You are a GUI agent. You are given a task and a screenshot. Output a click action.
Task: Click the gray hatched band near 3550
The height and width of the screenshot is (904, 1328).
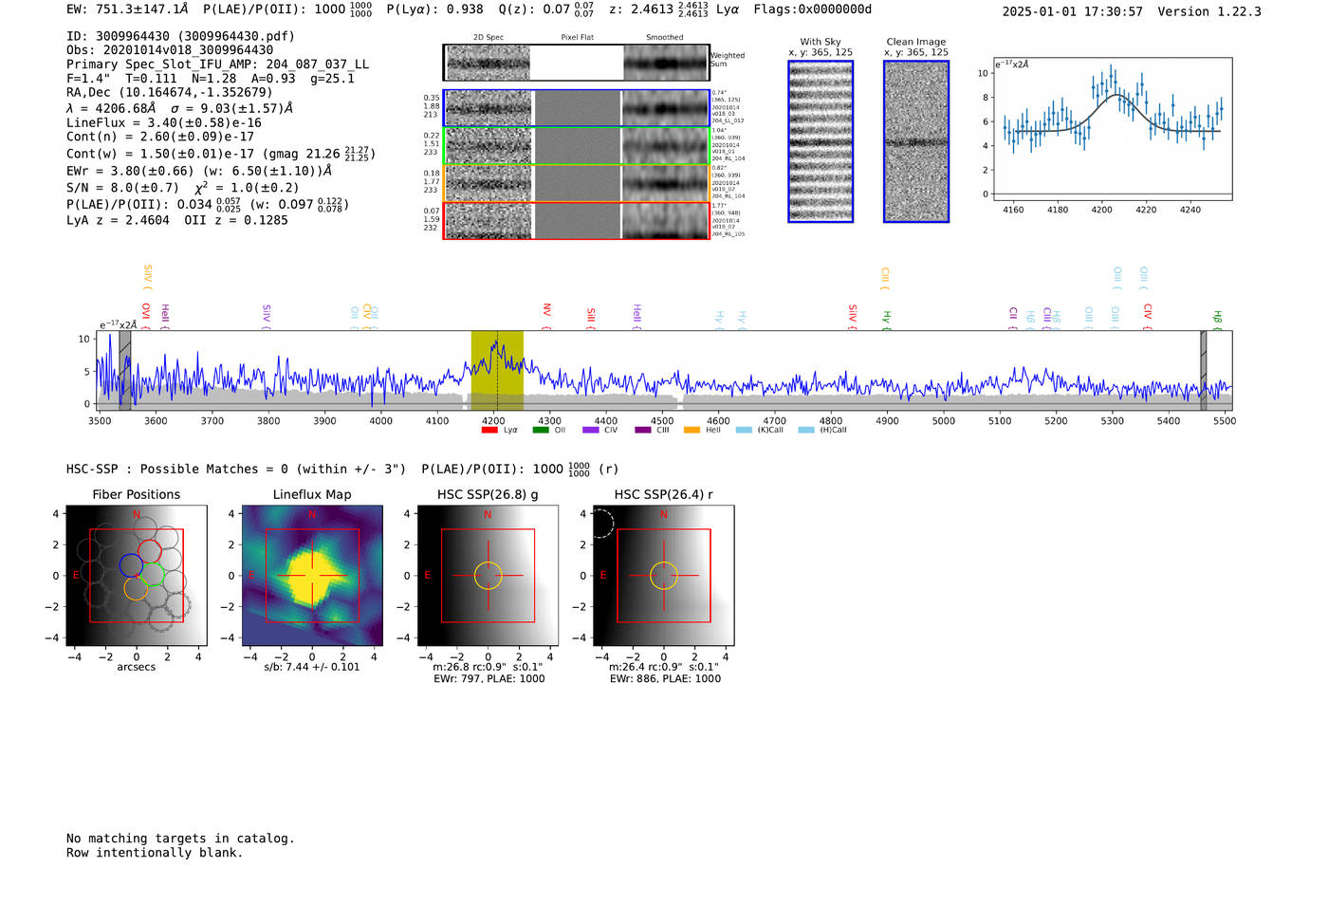point(125,370)
